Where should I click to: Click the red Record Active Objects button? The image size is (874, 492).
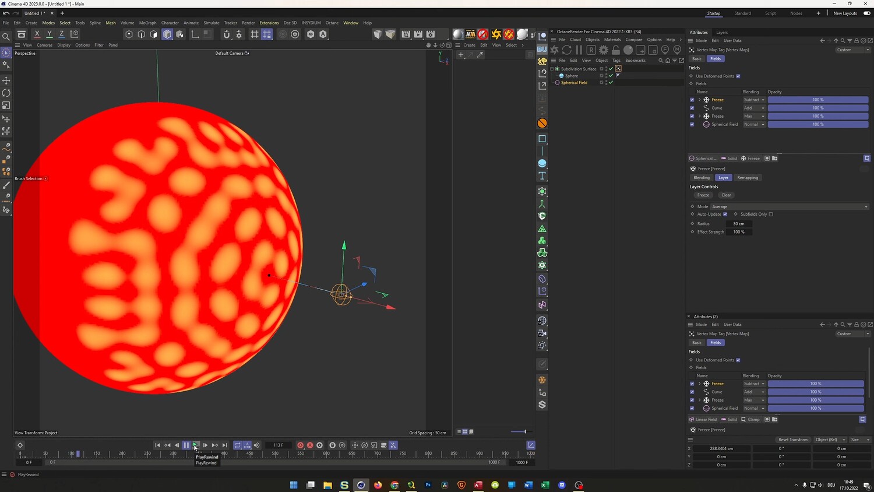(x=301, y=445)
